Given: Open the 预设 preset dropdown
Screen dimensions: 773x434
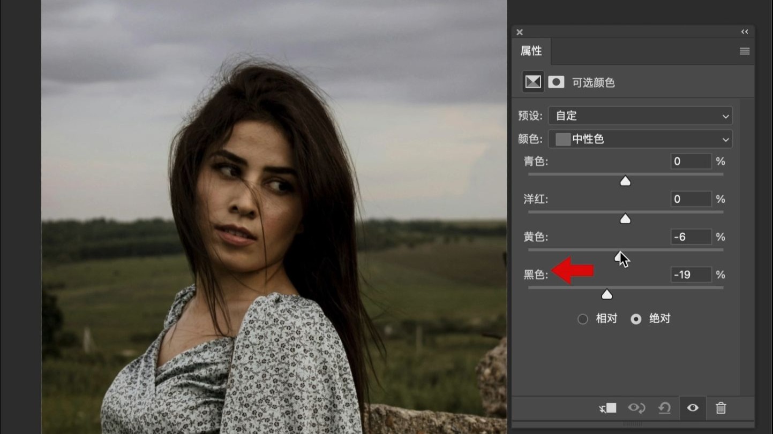Looking at the screenshot, I should click(640, 116).
